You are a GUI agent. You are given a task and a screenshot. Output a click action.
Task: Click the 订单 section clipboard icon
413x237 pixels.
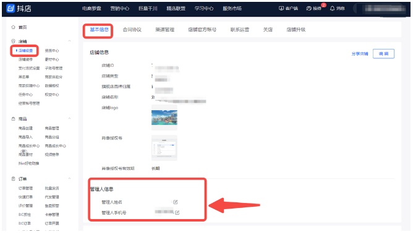tap(13, 179)
